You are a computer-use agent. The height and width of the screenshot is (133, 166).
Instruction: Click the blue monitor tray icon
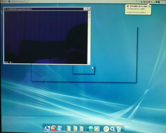point(159,2)
